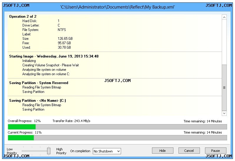
Task: Click the 'Overall Progress: 12%' label
Action: coord(24,121)
